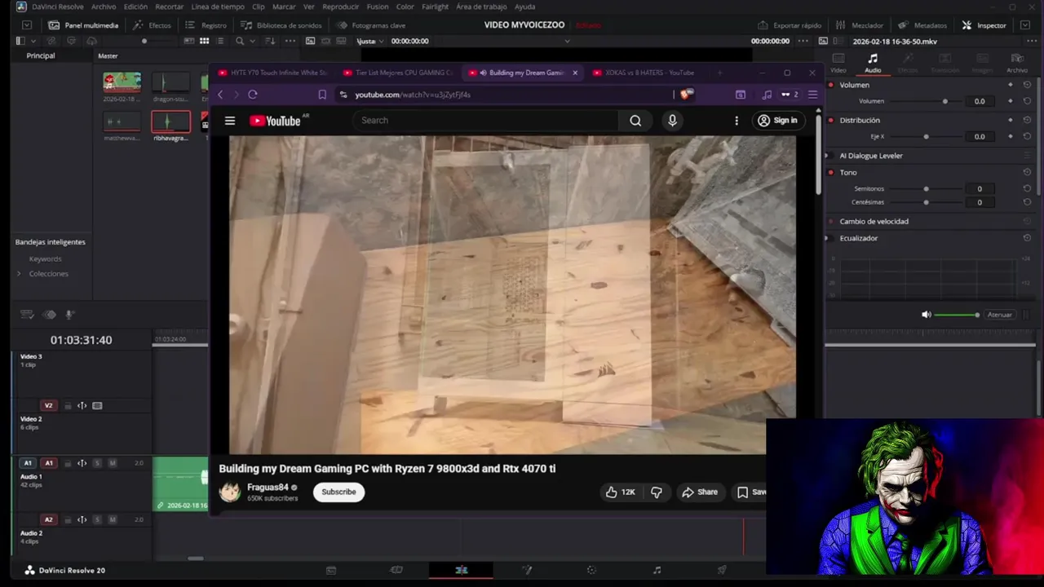
Task: Select the V2 destination control
Action: click(x=48, y=405)
